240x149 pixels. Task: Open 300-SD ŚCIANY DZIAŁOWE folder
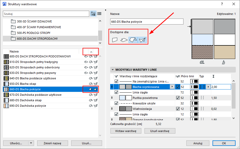tap(34, 21)
